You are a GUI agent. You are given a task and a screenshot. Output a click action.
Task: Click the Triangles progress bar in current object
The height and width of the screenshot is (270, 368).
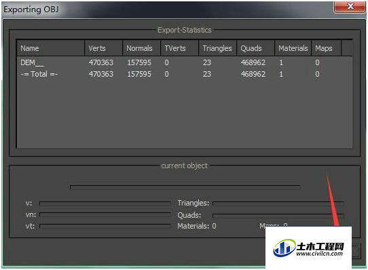tap(278, 204)
